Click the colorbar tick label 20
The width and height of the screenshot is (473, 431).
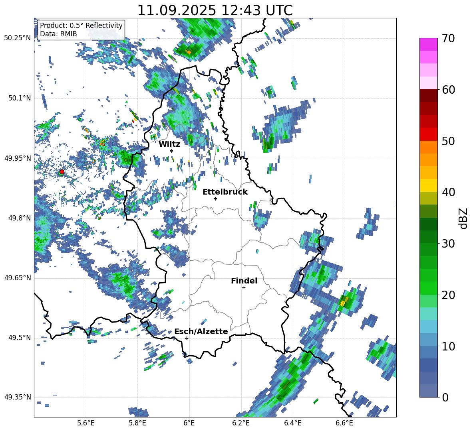448,295
